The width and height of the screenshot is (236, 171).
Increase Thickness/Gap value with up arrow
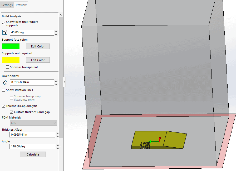(57, 133)
